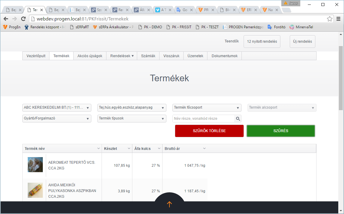The height and width of the screenshot is (214, 344).
Task: Select the Termékek menu item
Action: point(62,56)
